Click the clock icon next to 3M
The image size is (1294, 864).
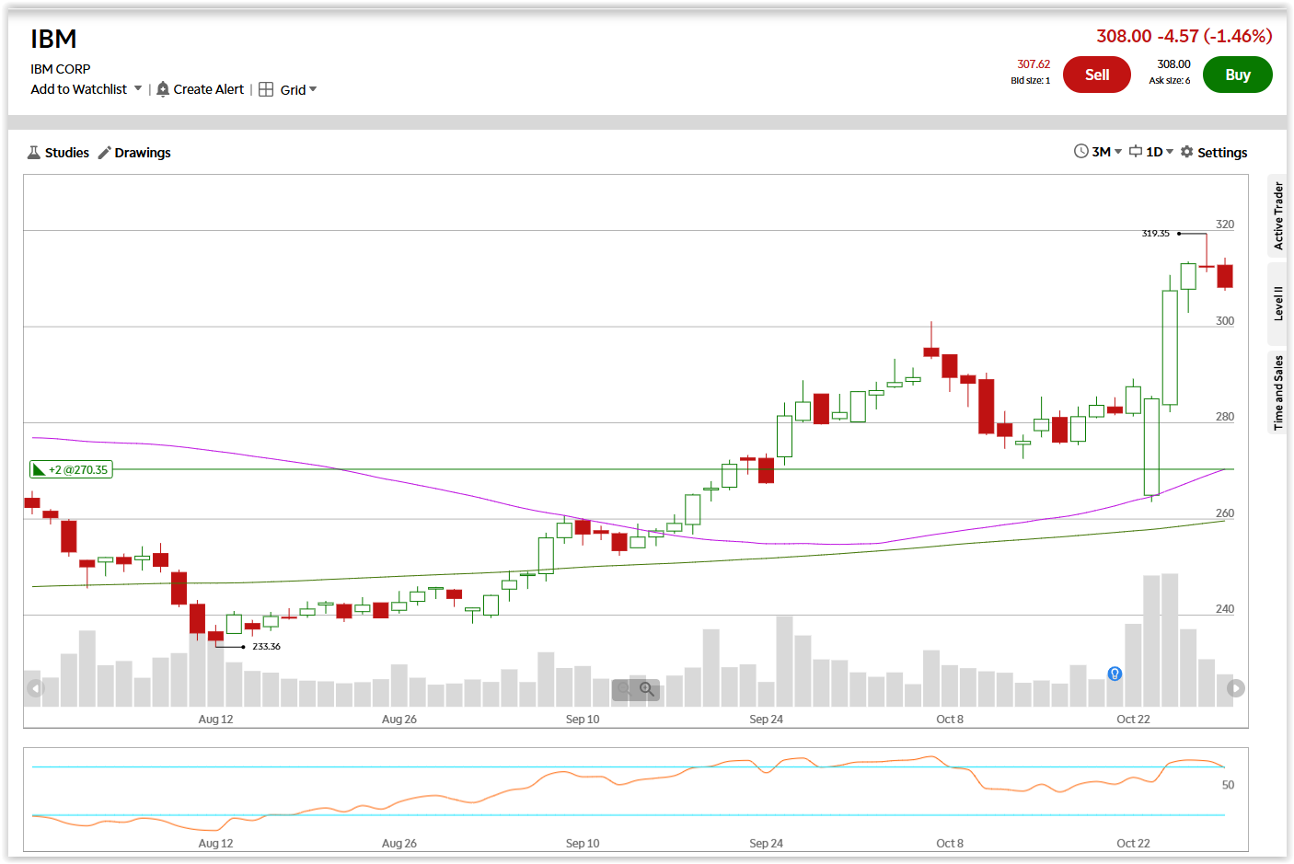point(1081,151)
